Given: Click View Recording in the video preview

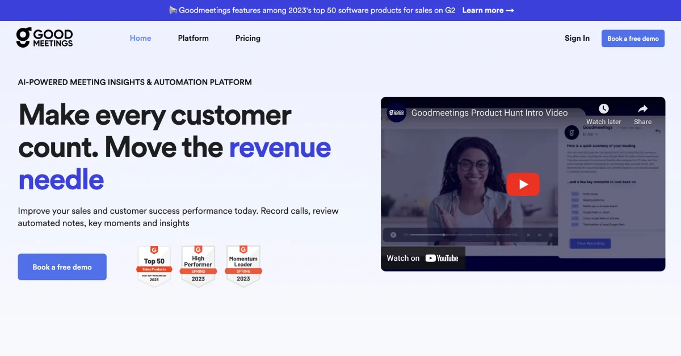Looking at the screenshot, I should [x=590, y=243].
